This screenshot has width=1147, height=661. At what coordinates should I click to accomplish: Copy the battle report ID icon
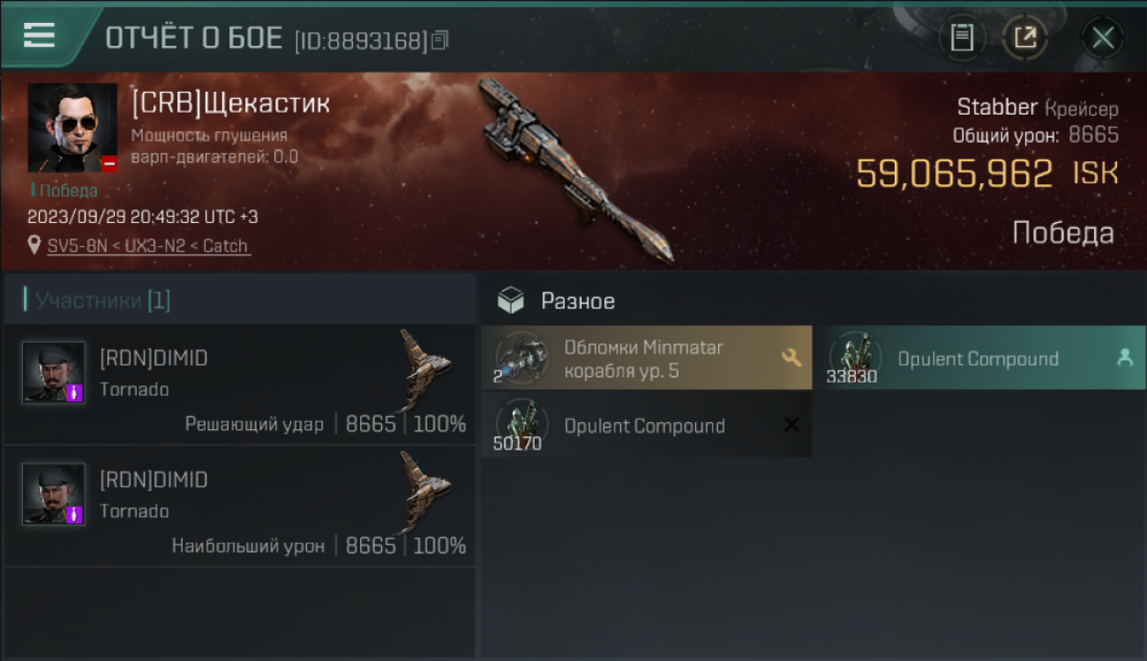[439, 40]
